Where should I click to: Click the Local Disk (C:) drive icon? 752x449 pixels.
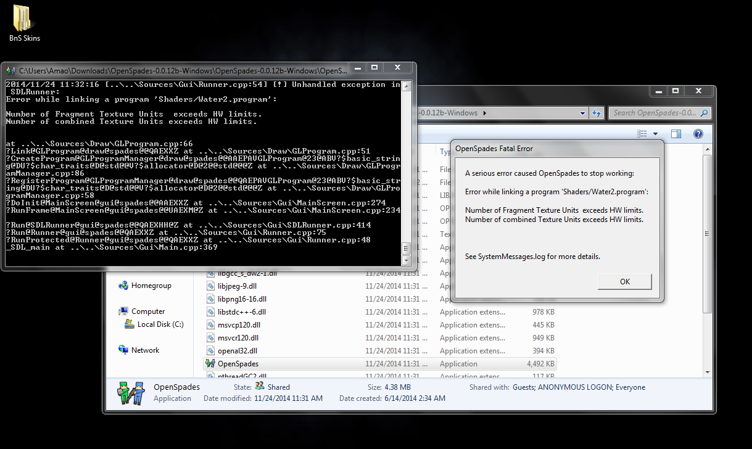coord(130,324)
